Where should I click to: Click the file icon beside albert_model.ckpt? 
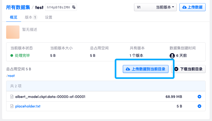(x=12, y=97)
